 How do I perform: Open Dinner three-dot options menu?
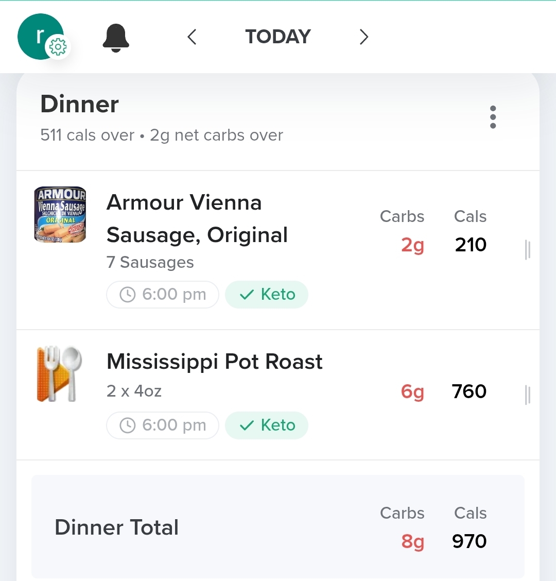pyautogui.click(x=493, y=117)
